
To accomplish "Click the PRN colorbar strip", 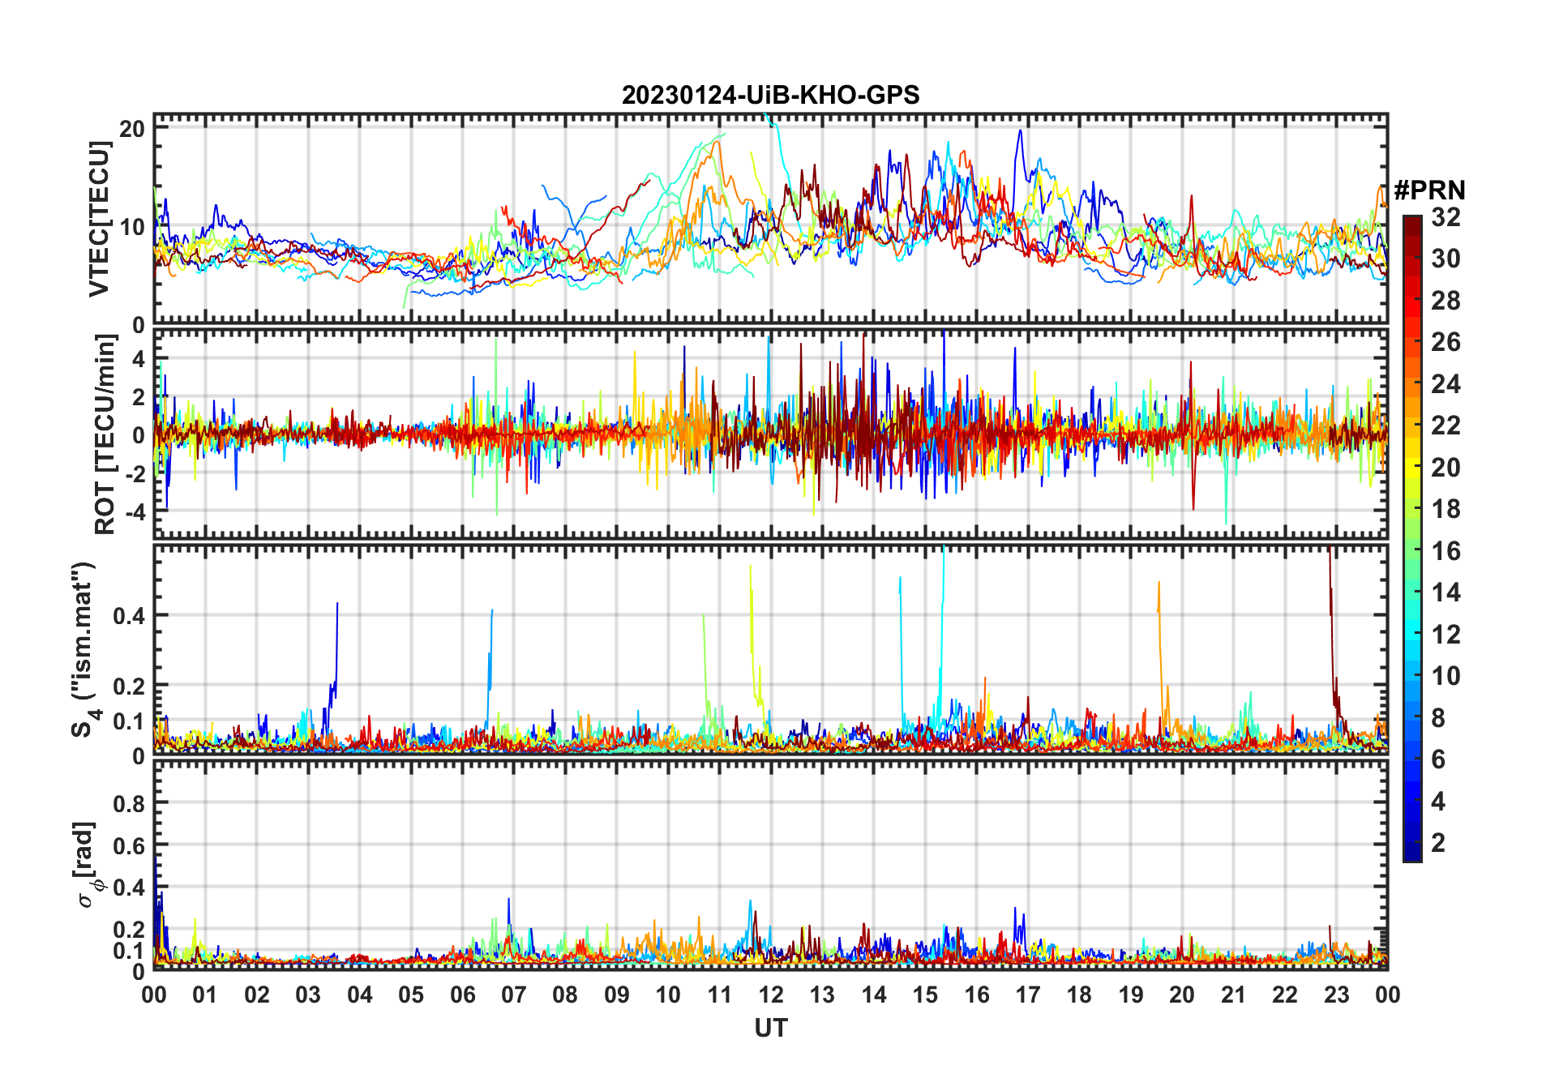I will (x=1412, y=538).
